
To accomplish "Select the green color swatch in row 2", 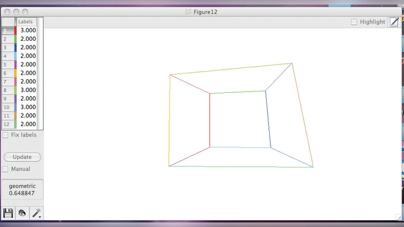I will tap(16, 39).
